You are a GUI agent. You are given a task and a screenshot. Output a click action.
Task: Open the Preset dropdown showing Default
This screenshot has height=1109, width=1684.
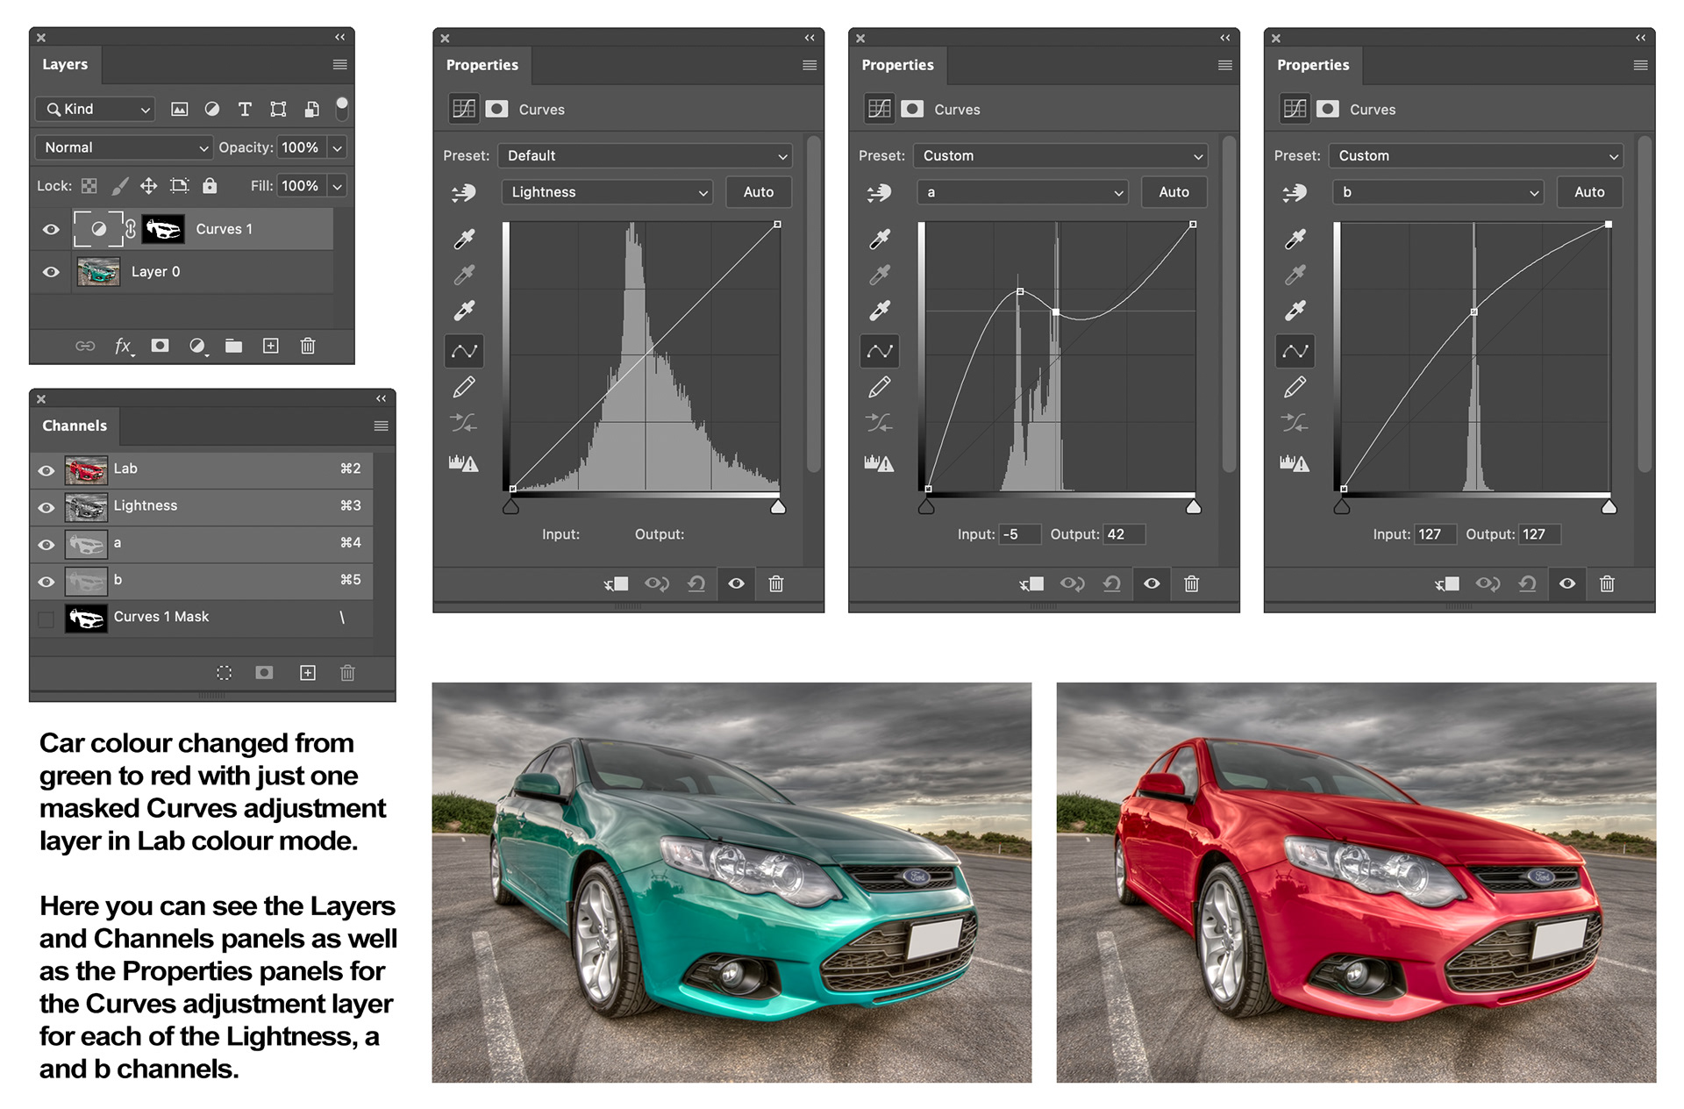pyautogui.click(x=646, y=155)
